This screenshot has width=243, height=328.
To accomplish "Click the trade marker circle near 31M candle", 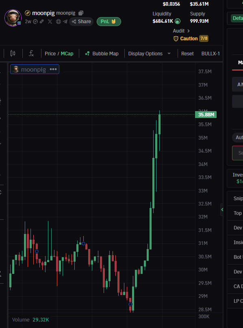I will 83,243.
